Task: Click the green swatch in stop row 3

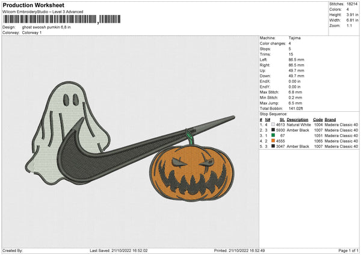Action: click(x=273, y=135)
